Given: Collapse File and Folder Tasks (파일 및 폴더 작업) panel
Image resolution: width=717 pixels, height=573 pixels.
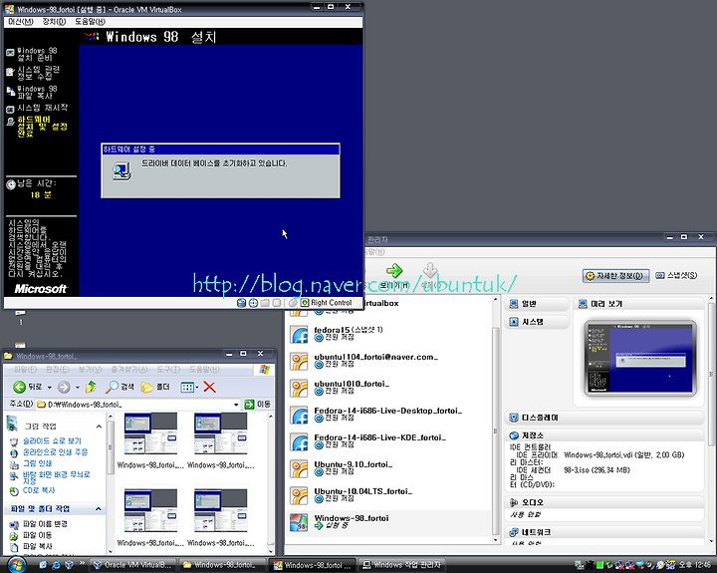Looking at the screenshot, I should pyautogui.click(x=99, y=509).
